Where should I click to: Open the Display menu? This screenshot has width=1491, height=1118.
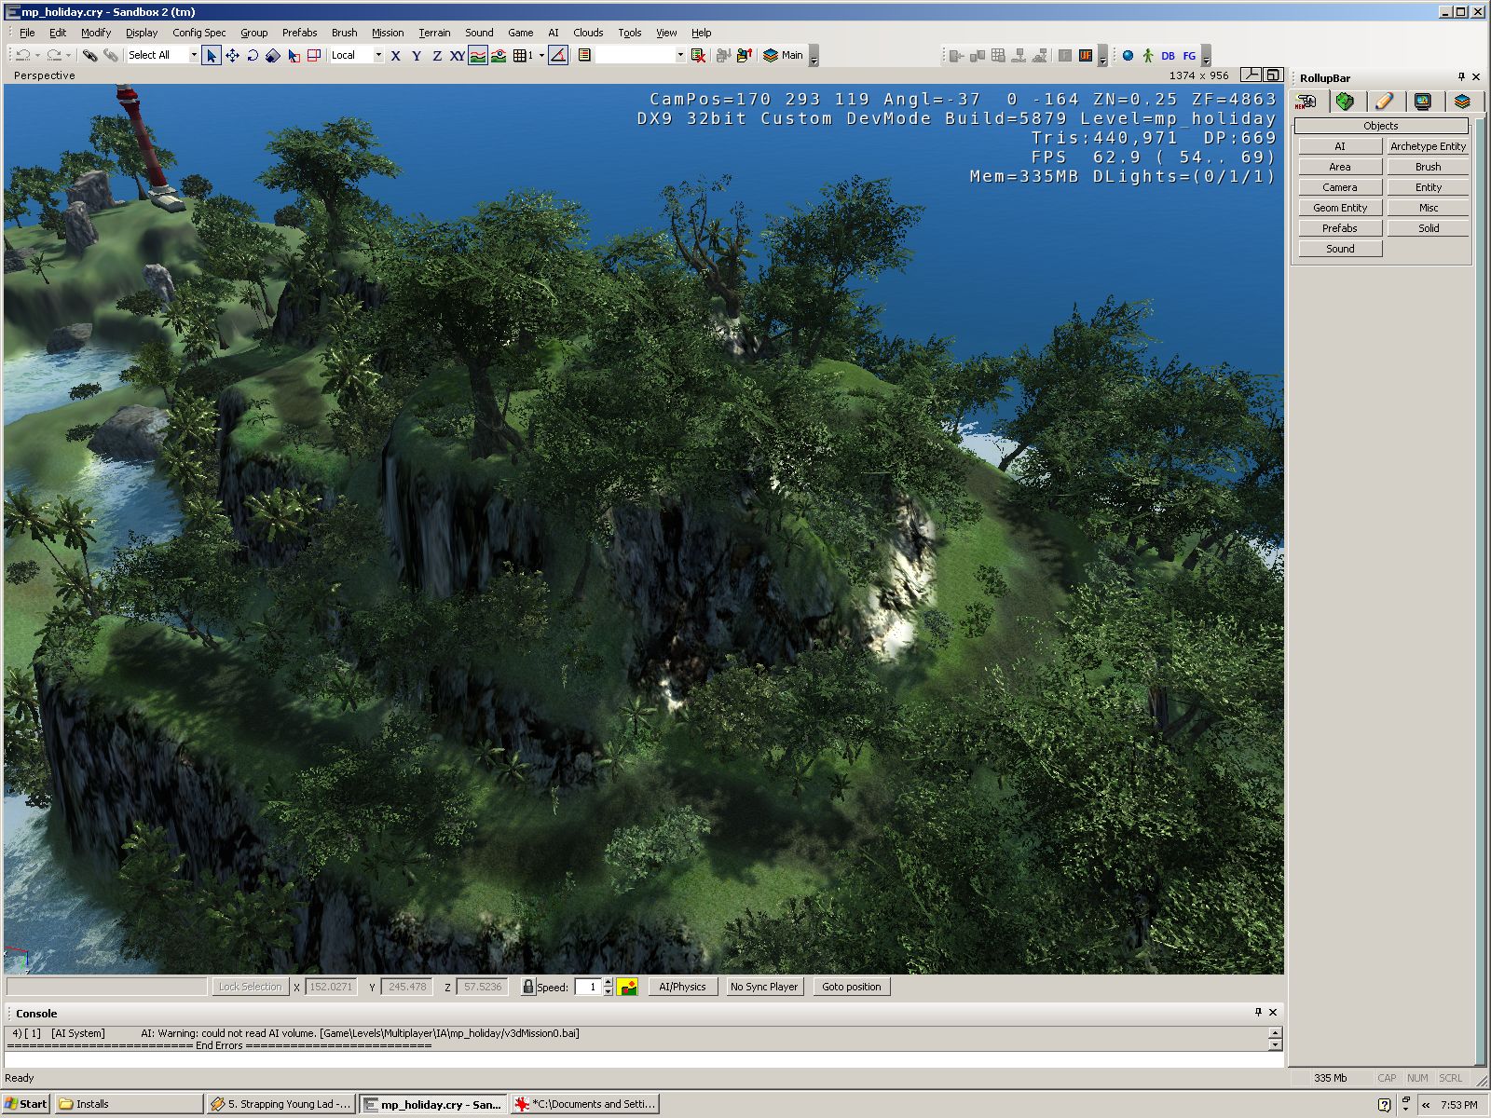[x=142, y=33]
